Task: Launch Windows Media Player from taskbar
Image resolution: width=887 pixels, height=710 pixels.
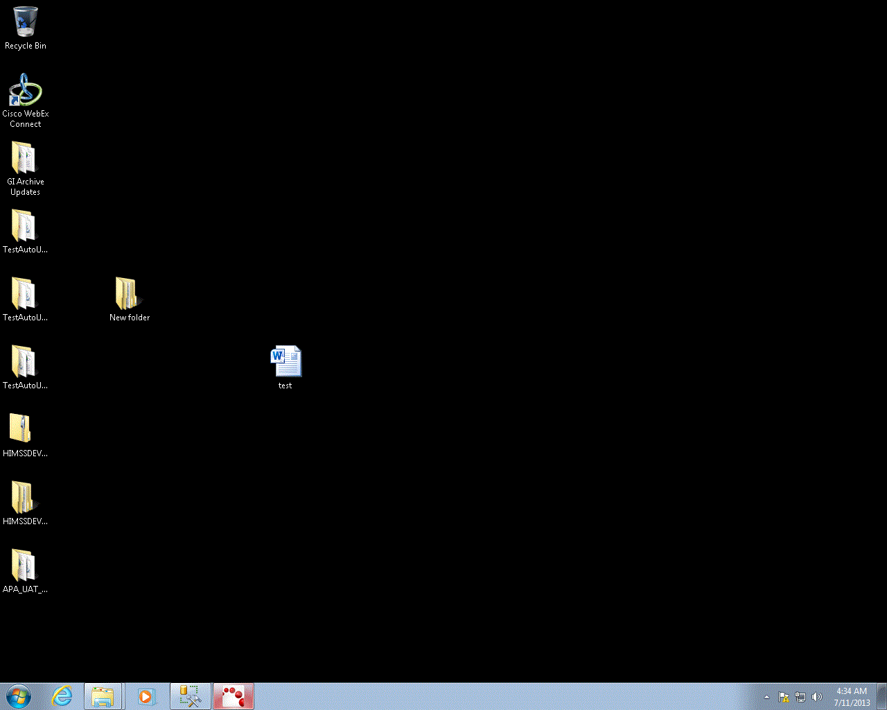Action: coord(146,696)
